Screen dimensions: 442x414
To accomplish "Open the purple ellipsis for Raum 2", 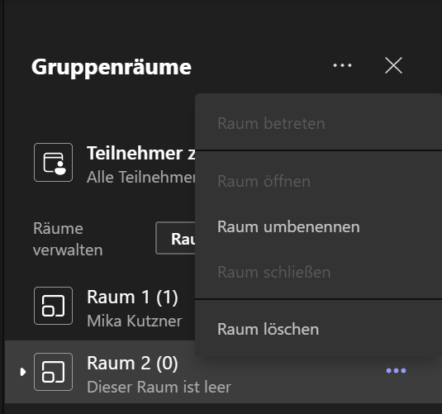I will (396, 370).
